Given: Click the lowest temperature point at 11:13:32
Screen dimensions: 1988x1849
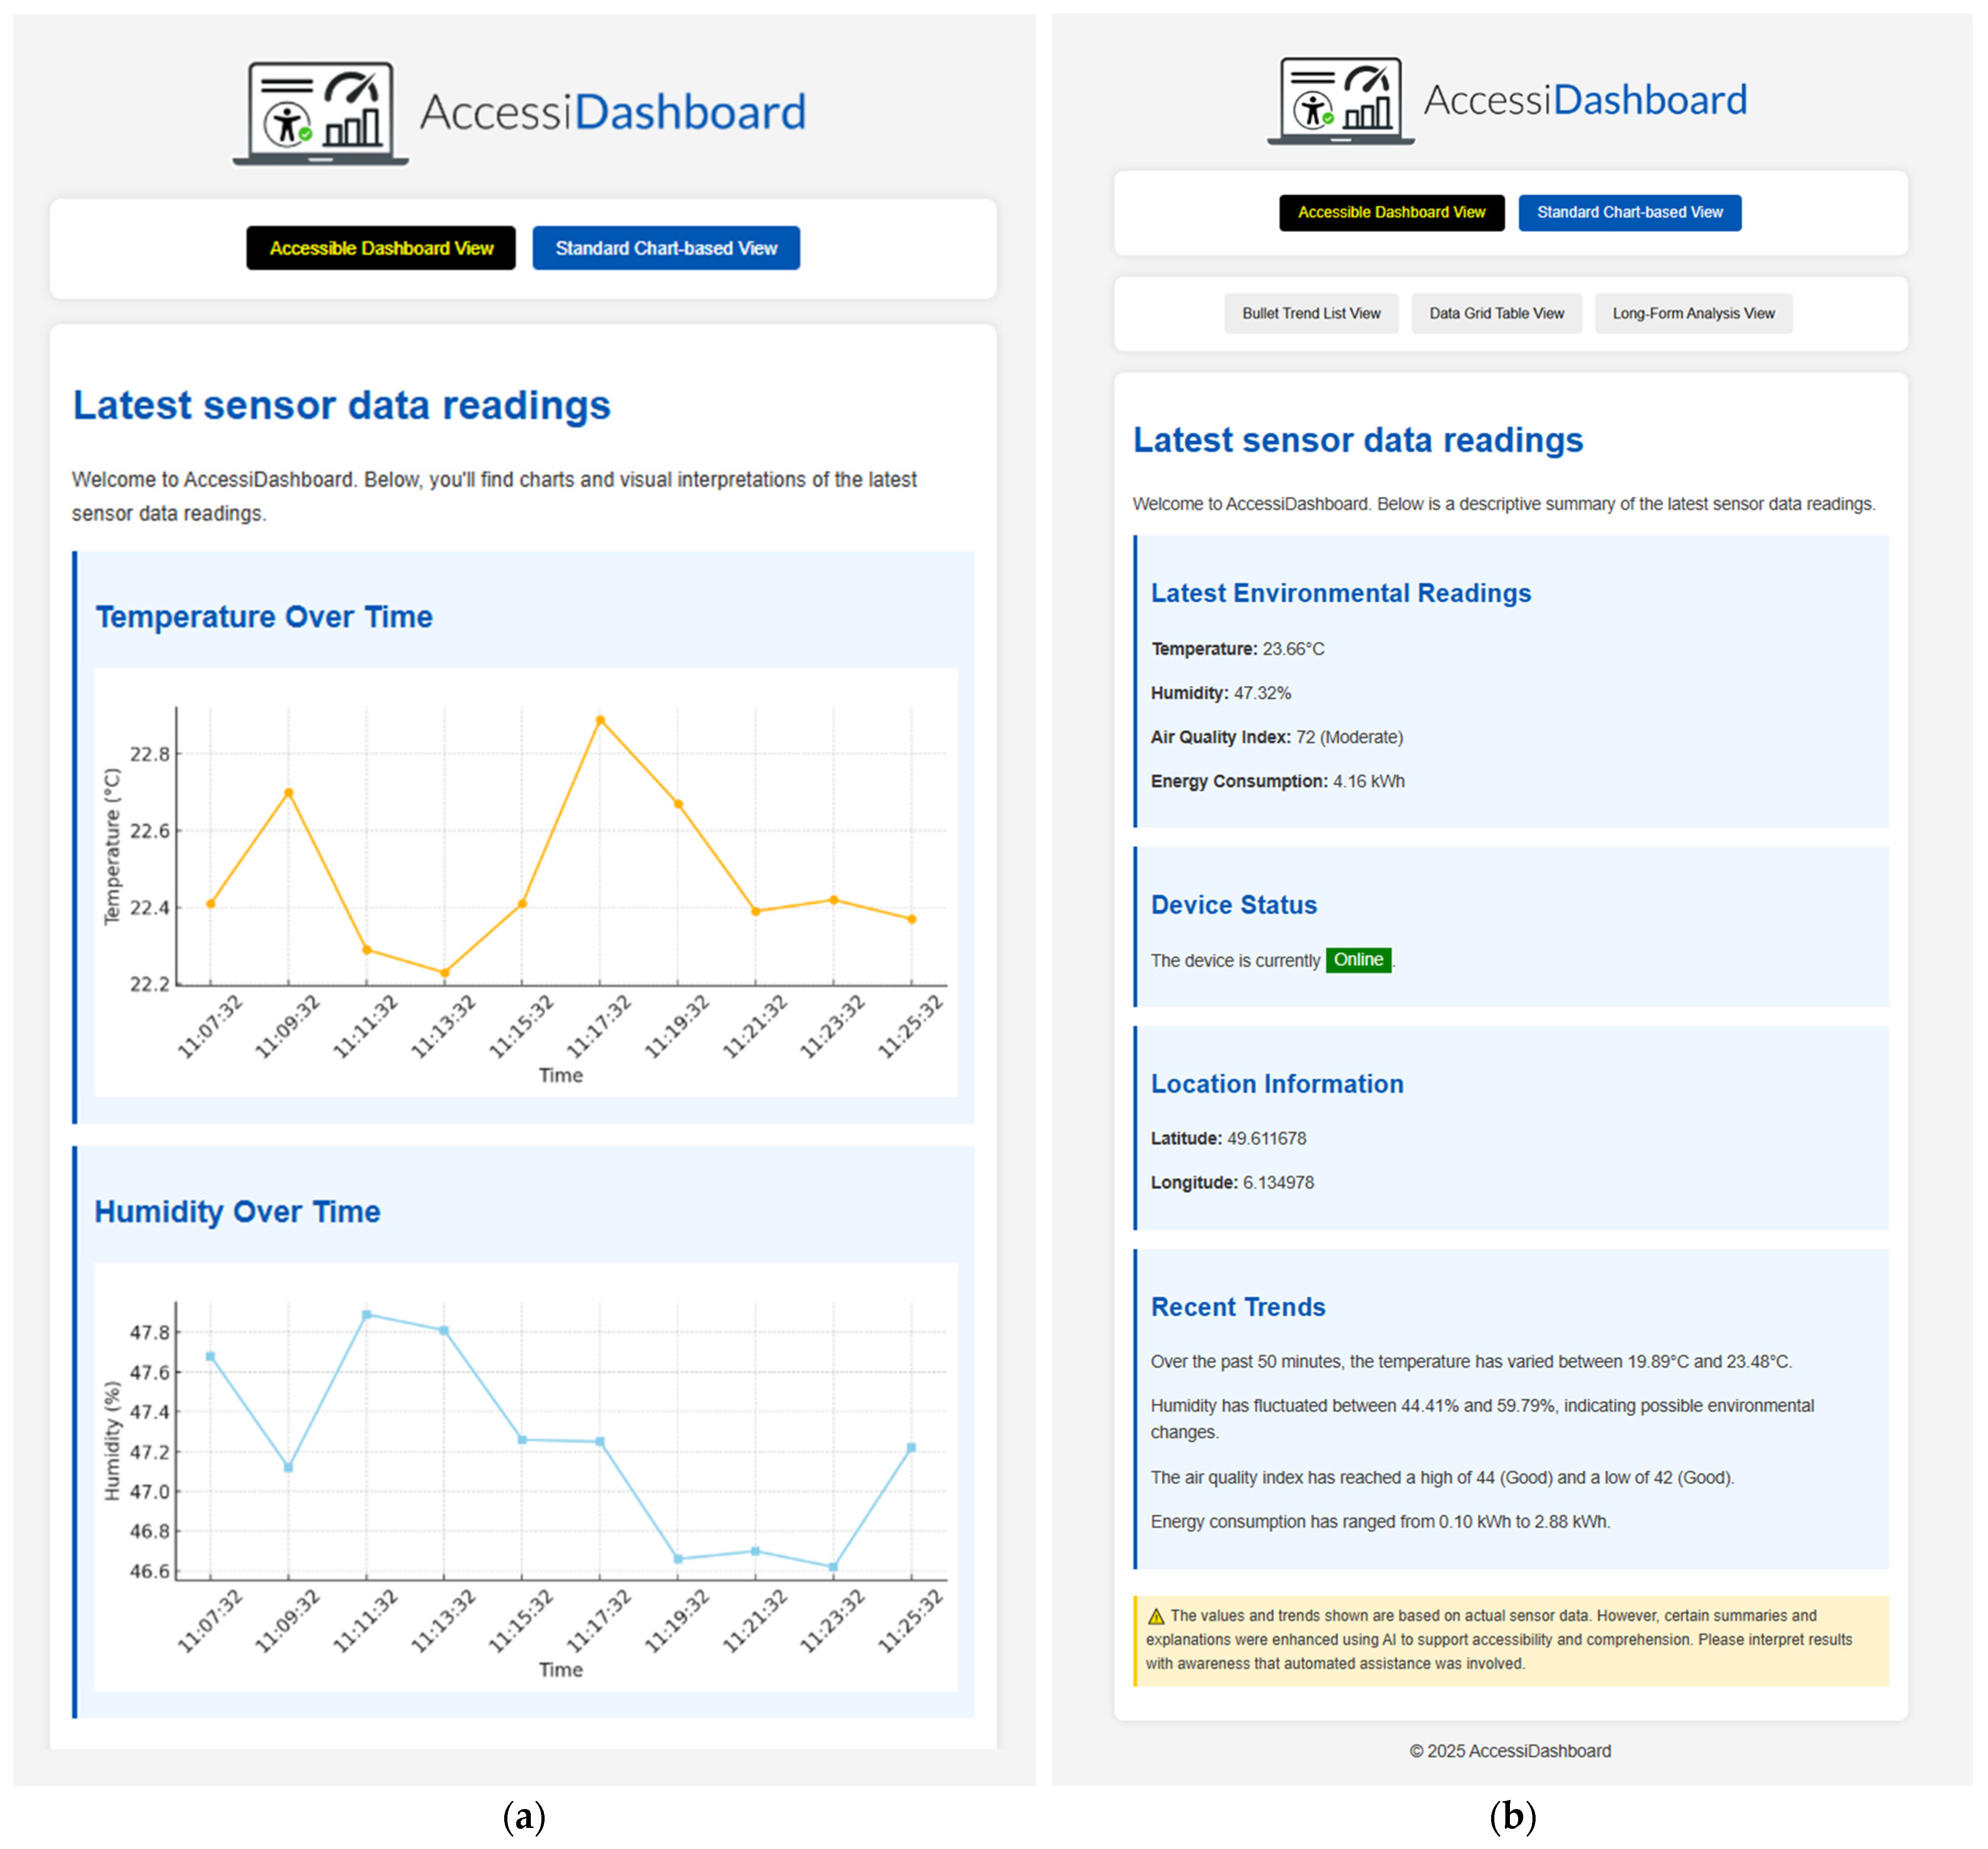Looking at the screenshot, I should (445, 972).
